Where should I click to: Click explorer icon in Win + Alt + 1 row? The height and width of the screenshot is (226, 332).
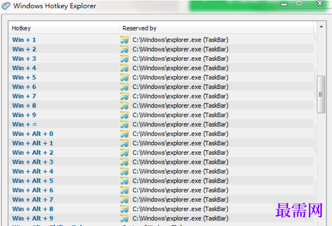124,143
